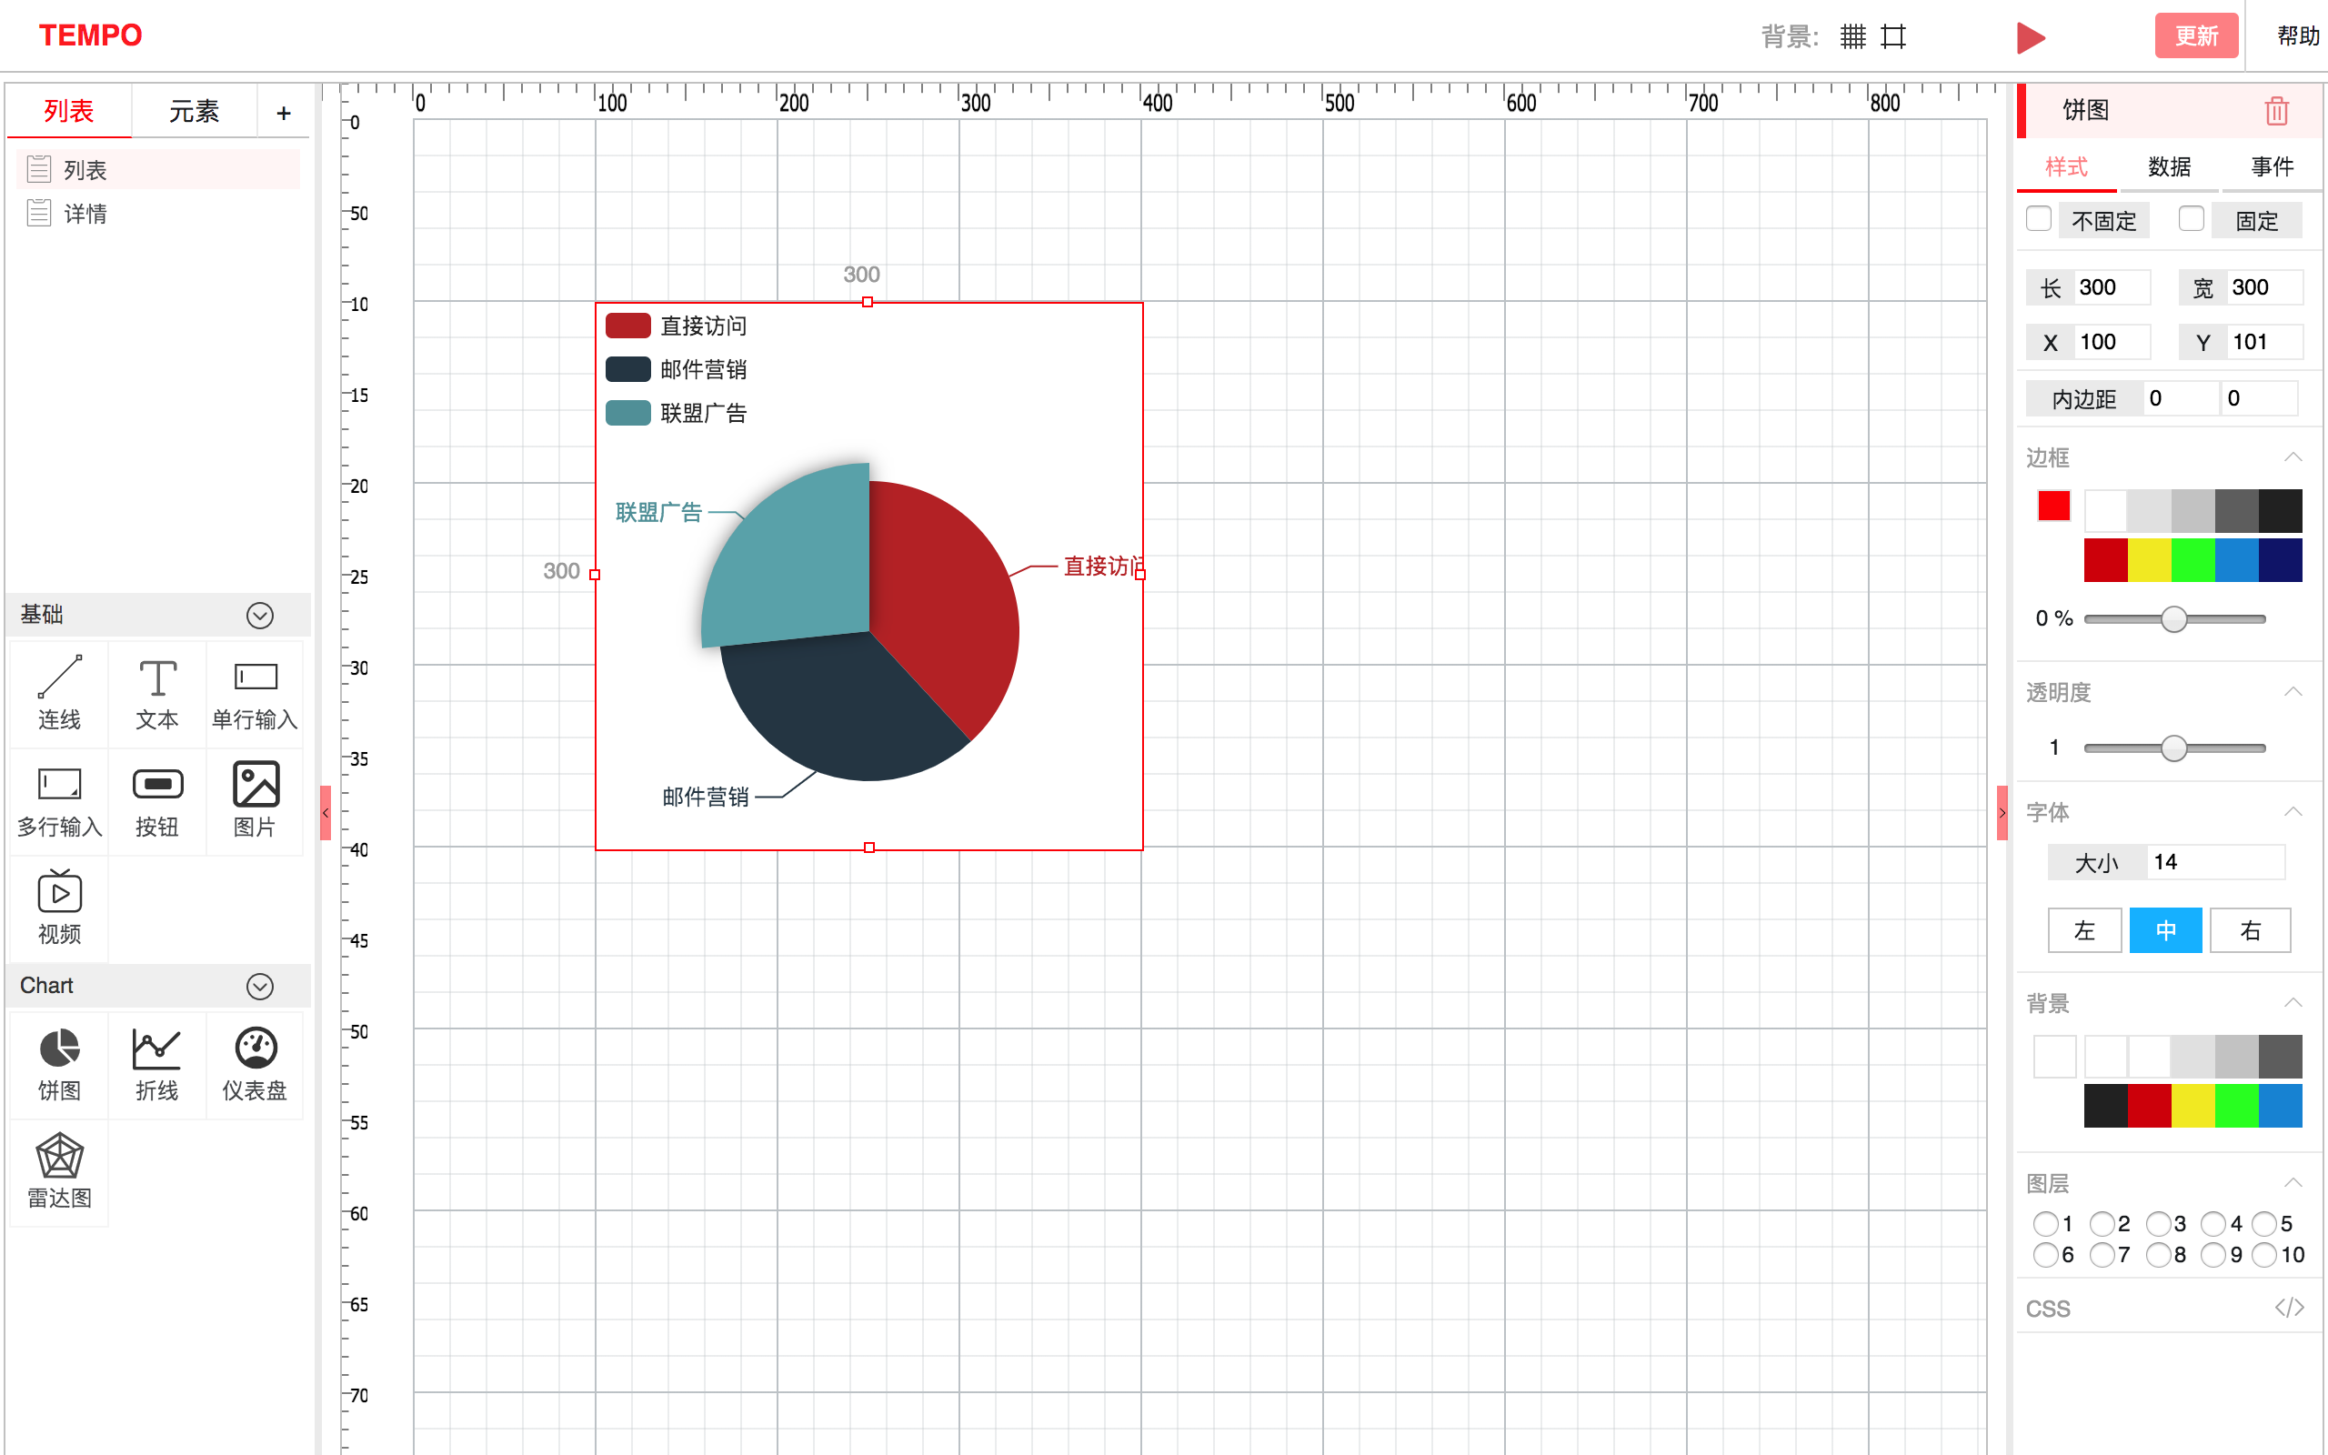Collapse the 边框 border section
Screen dimensions: 2328x1455
click(2293, 457)
